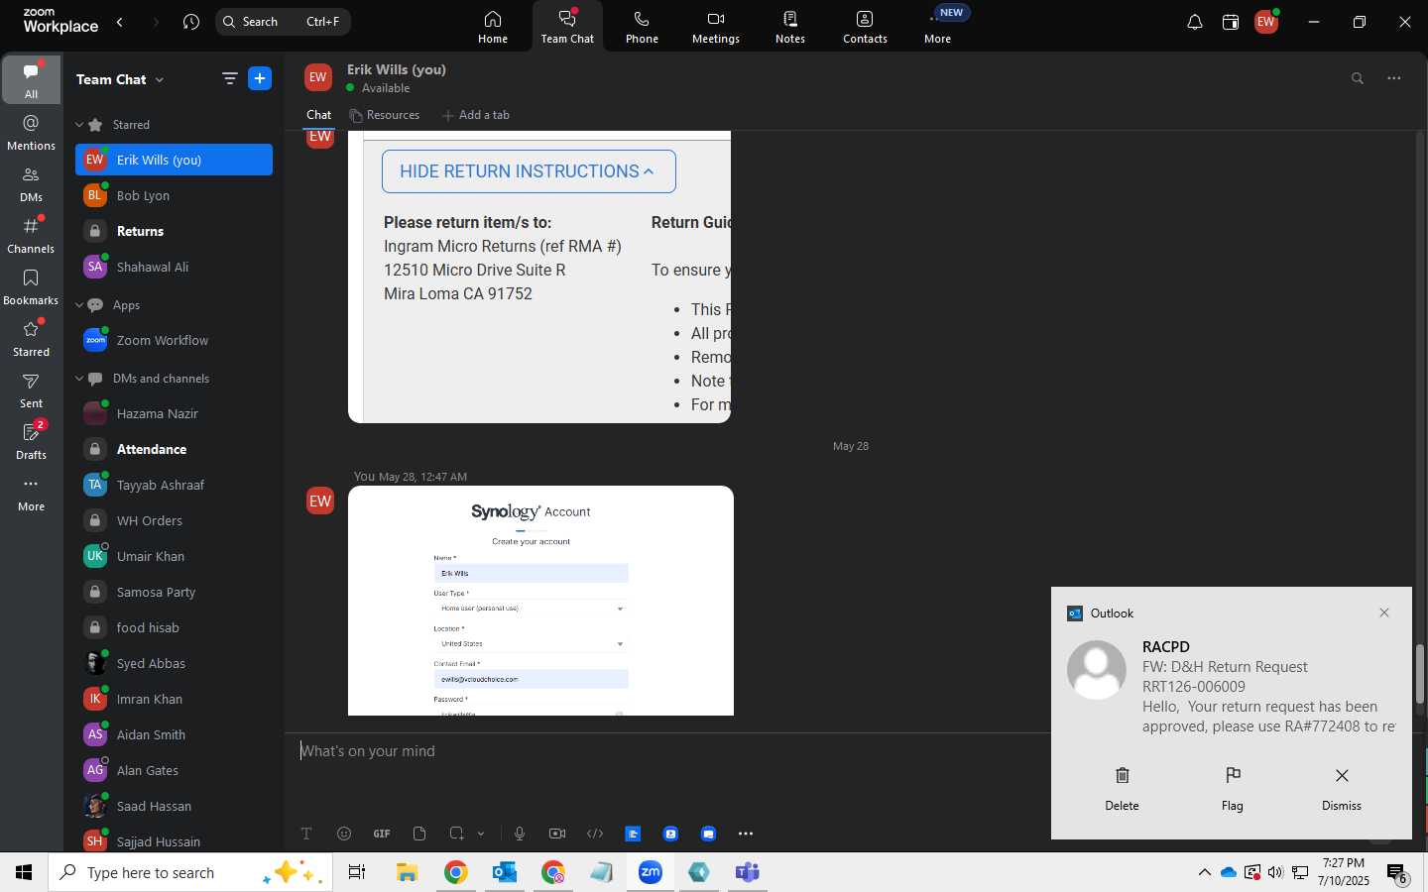
Task: Delete email from Outlook notification
Action: click(1122, 788)
